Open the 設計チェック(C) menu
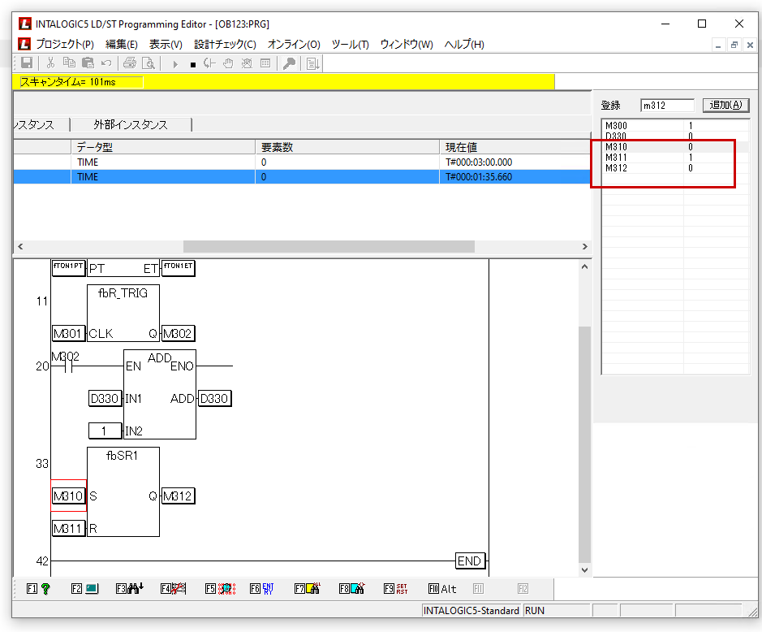Viewport: 762px width, 632px height. pyautogui.click(x=225, y=44)
